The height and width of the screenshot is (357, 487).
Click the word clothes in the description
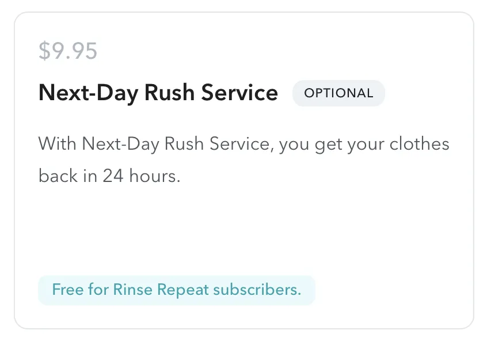pos(419,144)
